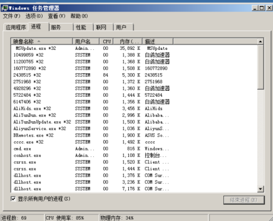Screen dimensions: 273x221
Task: Switch to the 服务 tab
Action: (x=61, y=27)
